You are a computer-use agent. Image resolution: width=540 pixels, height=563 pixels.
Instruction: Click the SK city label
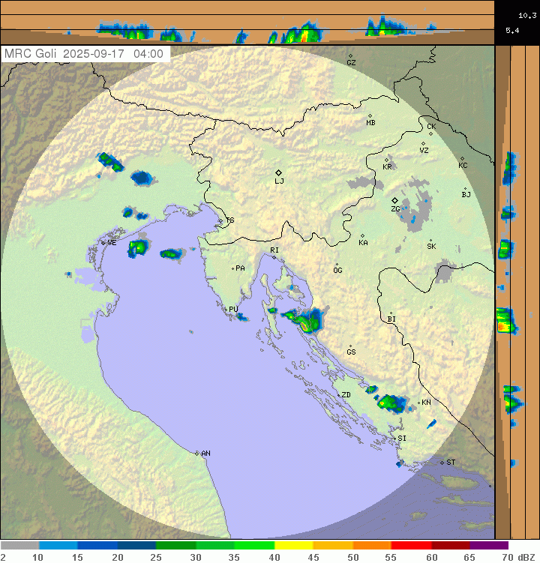(431, 247)
